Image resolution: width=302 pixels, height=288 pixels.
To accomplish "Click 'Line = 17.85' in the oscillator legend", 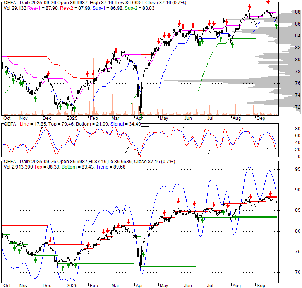I will click(x=33, y=124).
